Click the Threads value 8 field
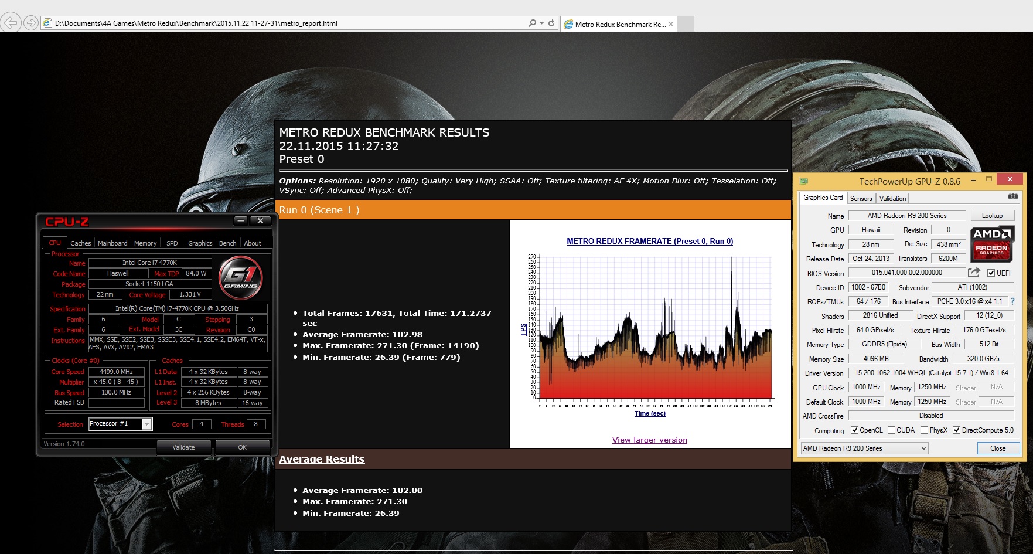 point(255,424)
